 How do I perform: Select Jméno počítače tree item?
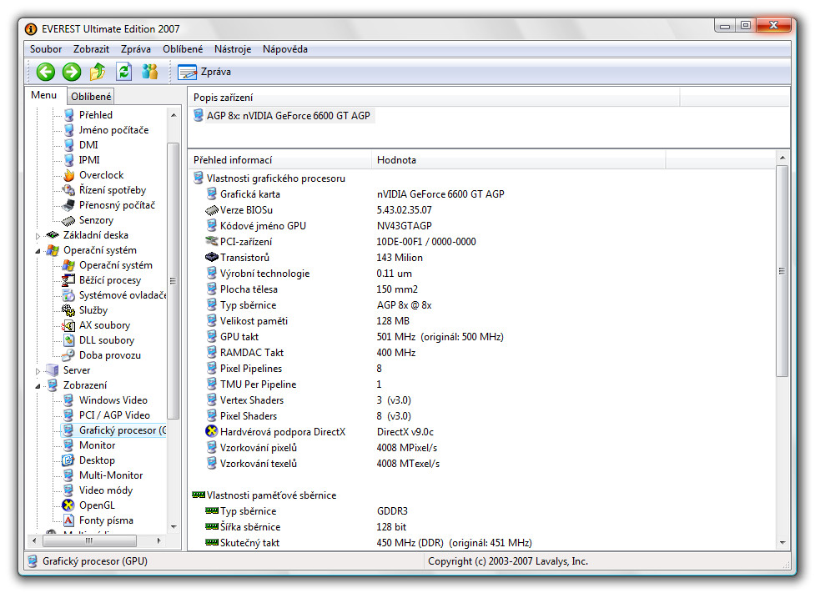click(x=113, y=130)
